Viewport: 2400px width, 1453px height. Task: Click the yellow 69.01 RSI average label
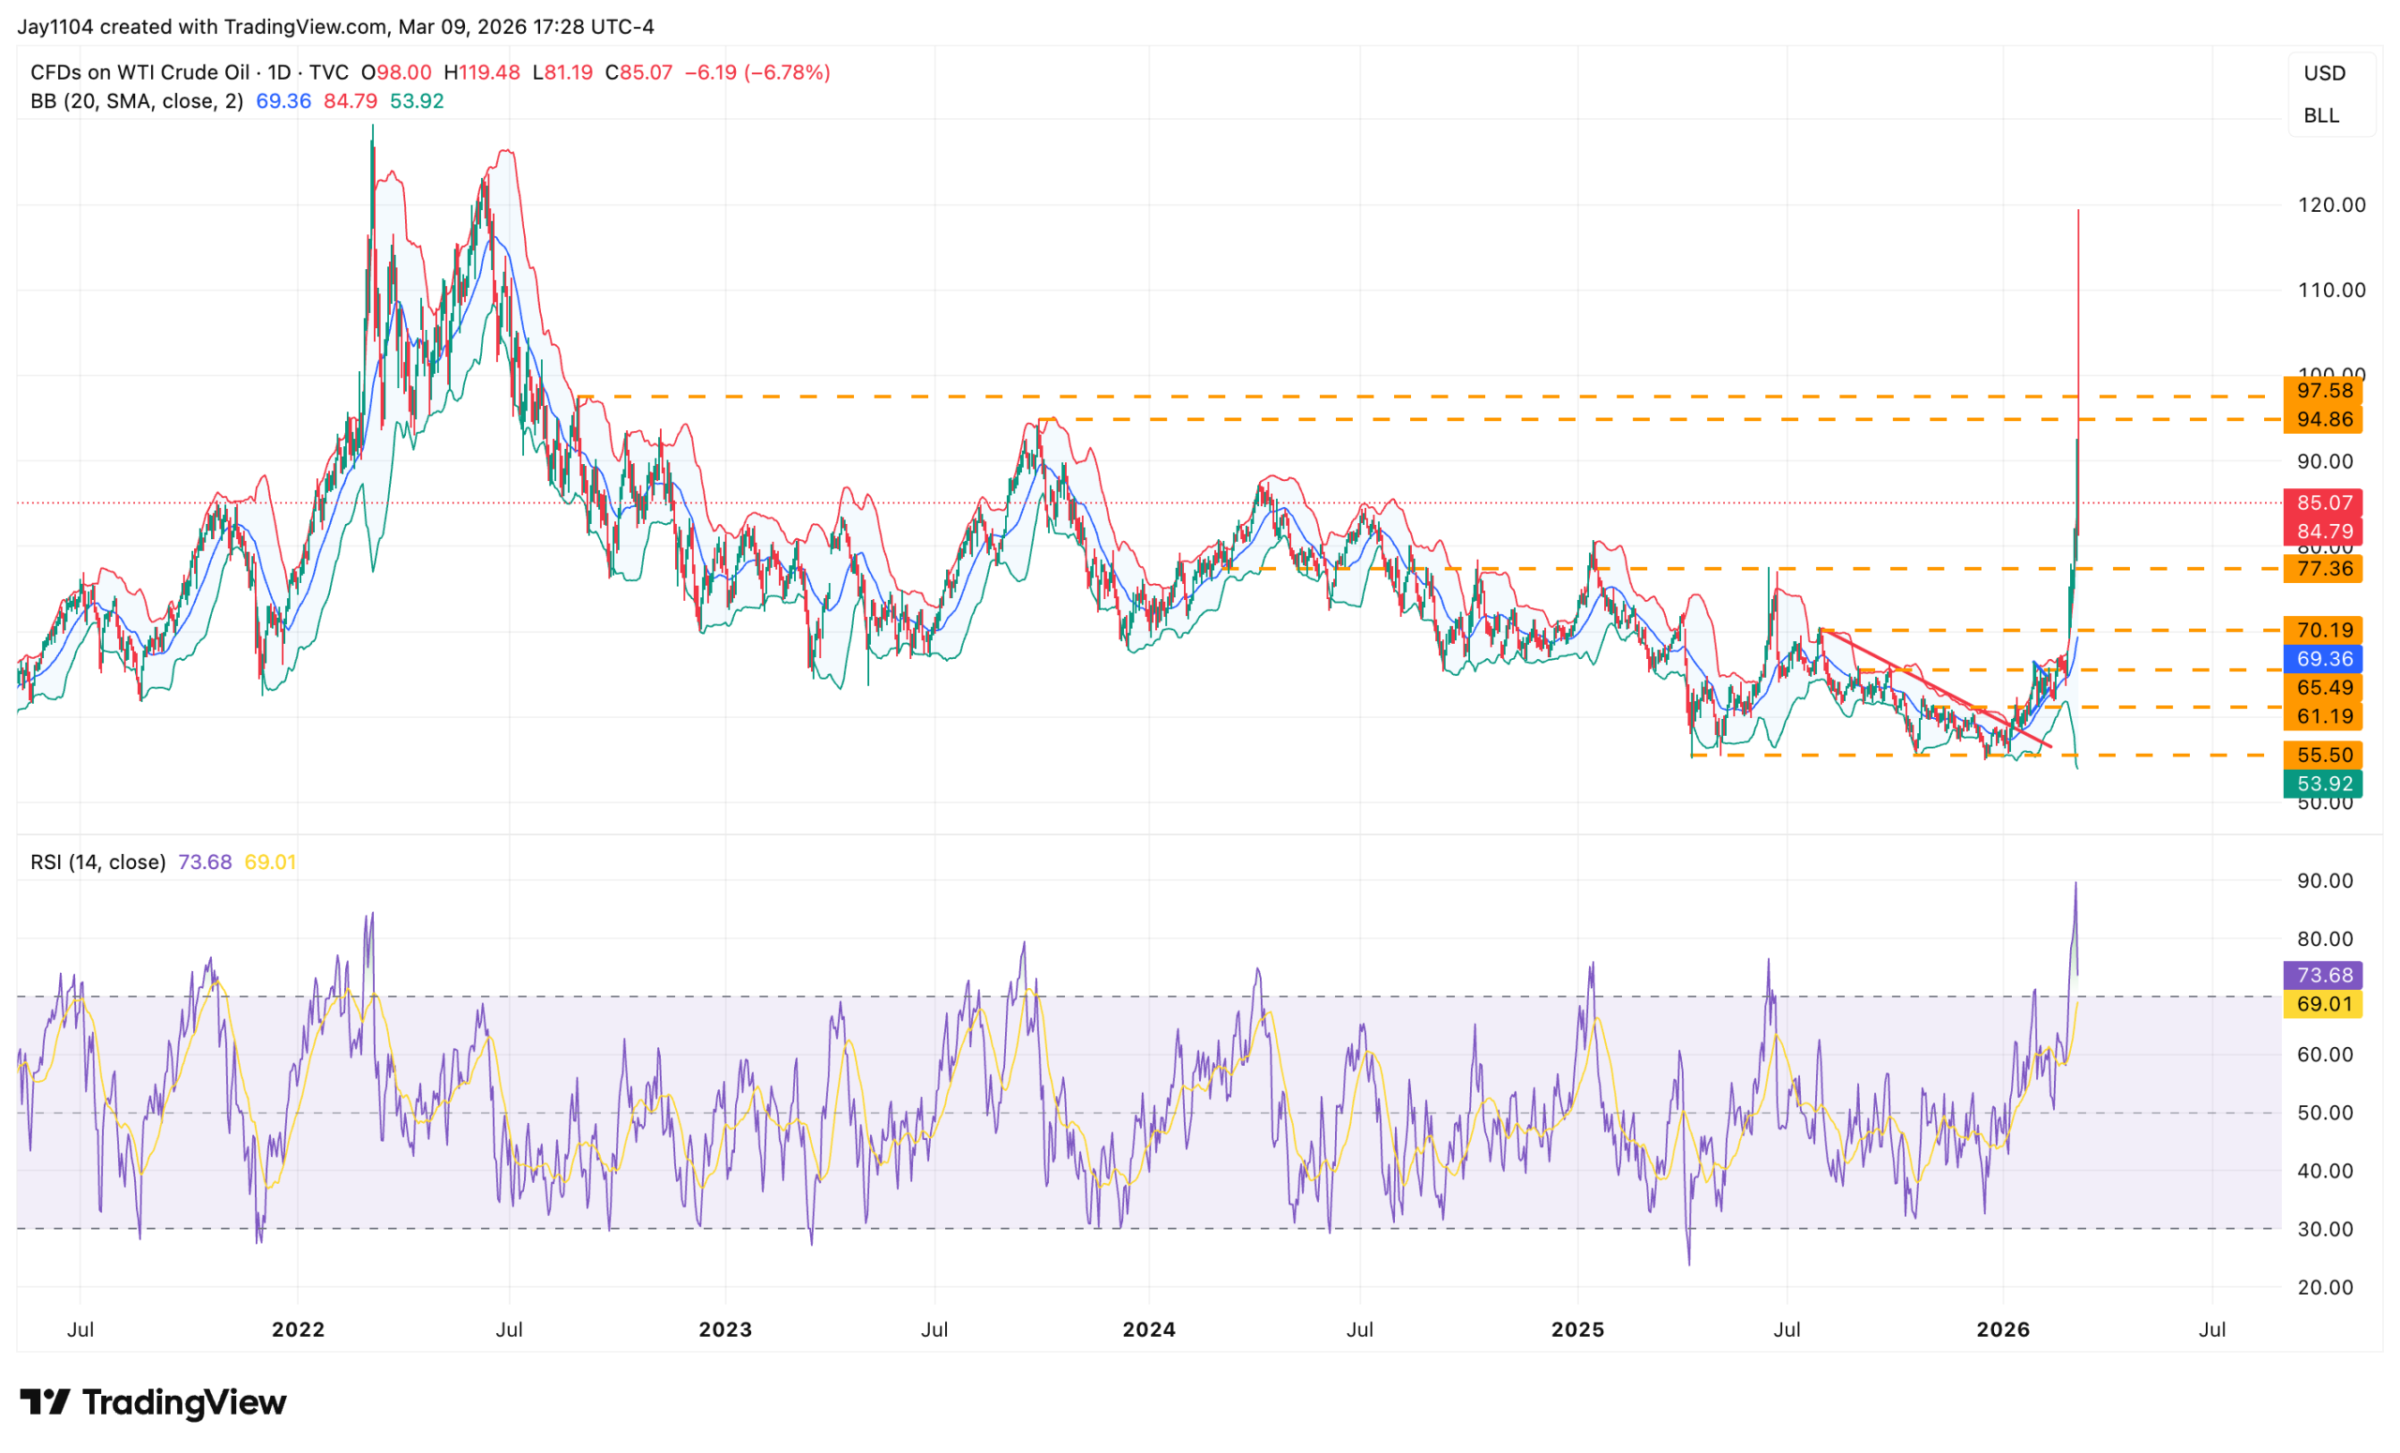click(x=2323, y=1004)
